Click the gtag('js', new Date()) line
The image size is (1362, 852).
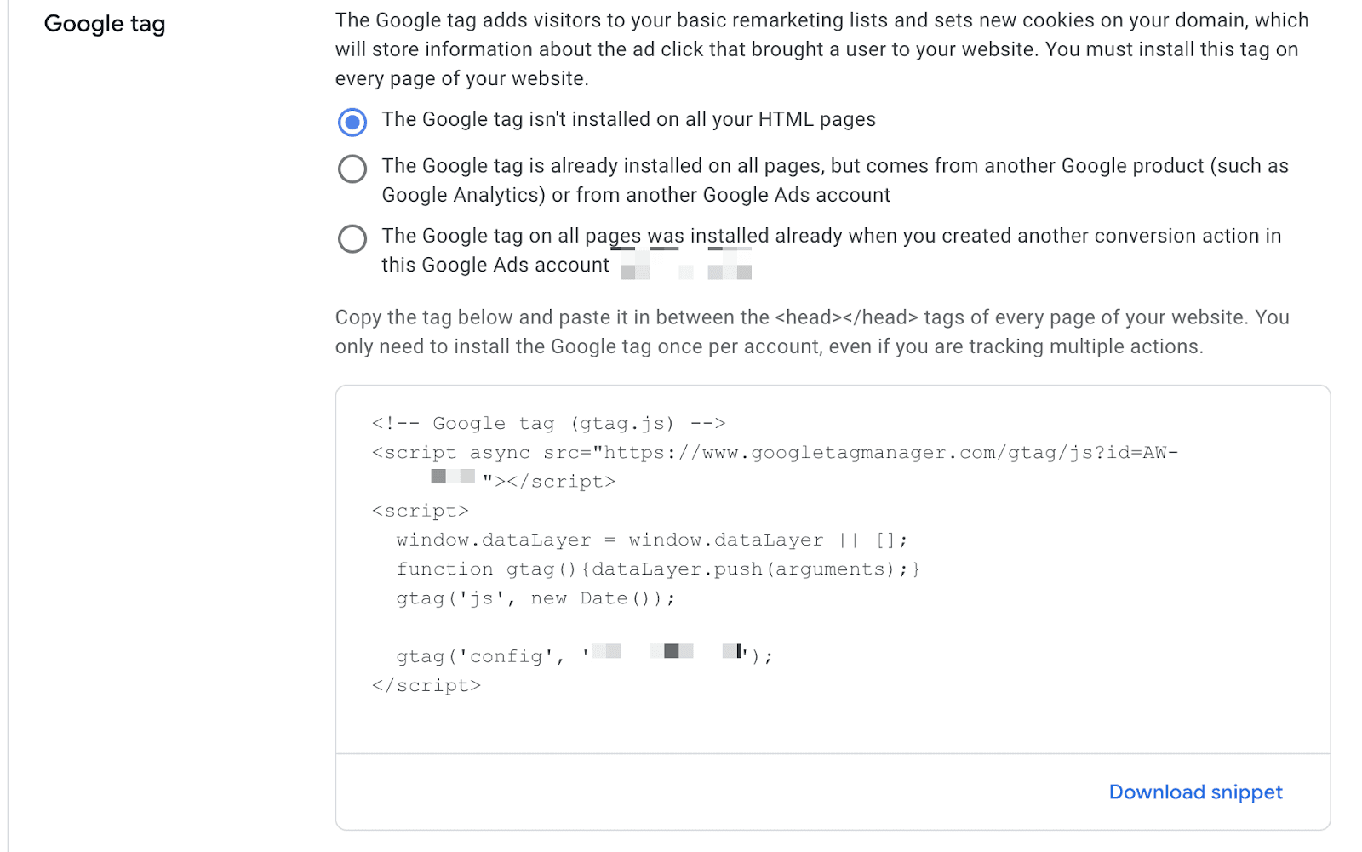pos(535,598)
